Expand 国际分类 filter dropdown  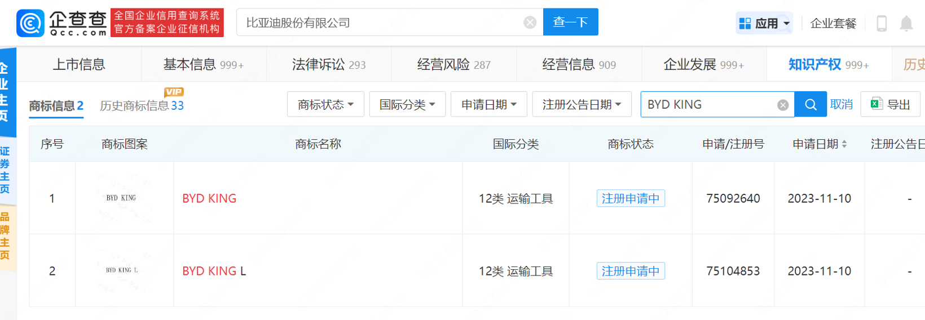point(407,104)
